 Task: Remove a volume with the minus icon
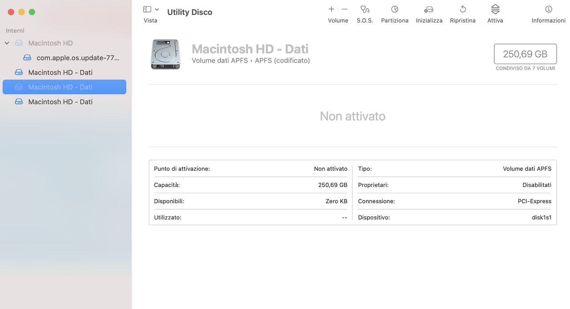point(345,9)
